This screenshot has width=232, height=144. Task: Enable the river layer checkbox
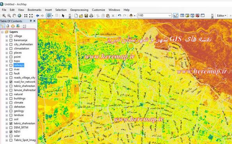coord(11,69)
